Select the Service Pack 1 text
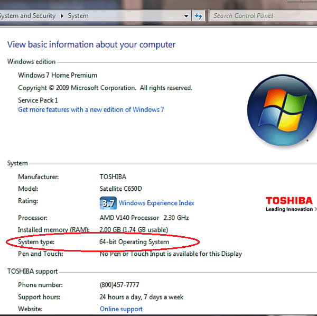Image resolution: width=317 pixels, height=316 pixels. (x=38, y=100)
